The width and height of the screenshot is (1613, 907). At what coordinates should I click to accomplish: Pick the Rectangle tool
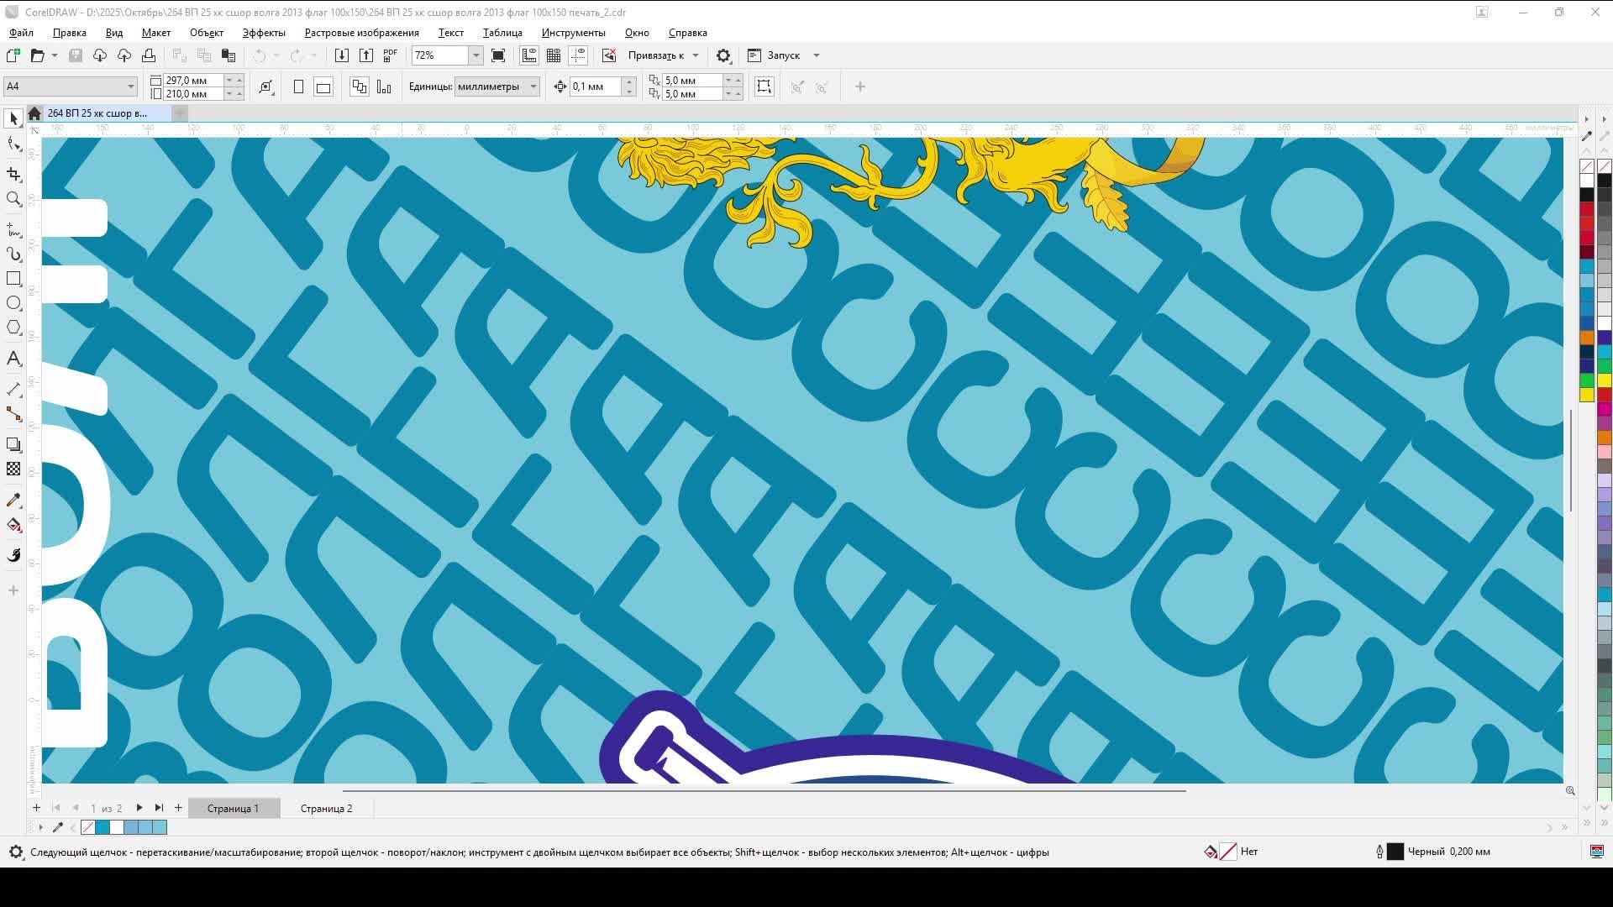click(x=13, y=279)
